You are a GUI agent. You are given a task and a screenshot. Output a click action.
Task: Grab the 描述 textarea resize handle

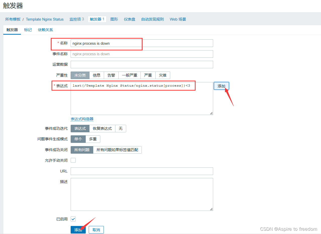211,209
